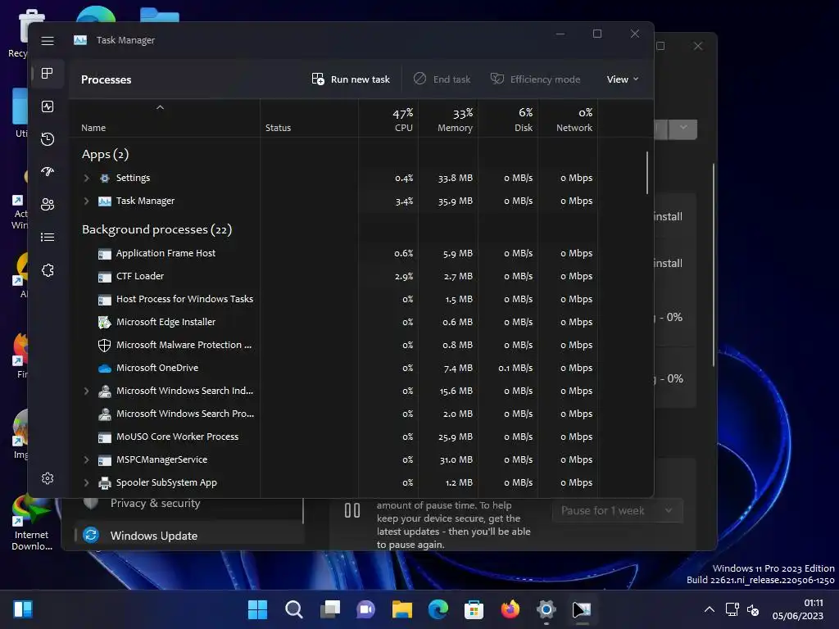Click the Efficiency mode button
The image size is (839, 629).
(536, 79)
